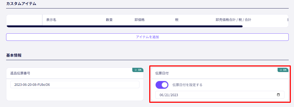Click the アイテムを追加 button
Viewport: 294px width, 107px height.
click(x=147, y=37)
